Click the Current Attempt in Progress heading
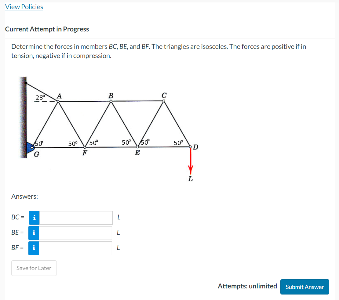The height and width of the screenshot is (300, 339). (47, 29)
